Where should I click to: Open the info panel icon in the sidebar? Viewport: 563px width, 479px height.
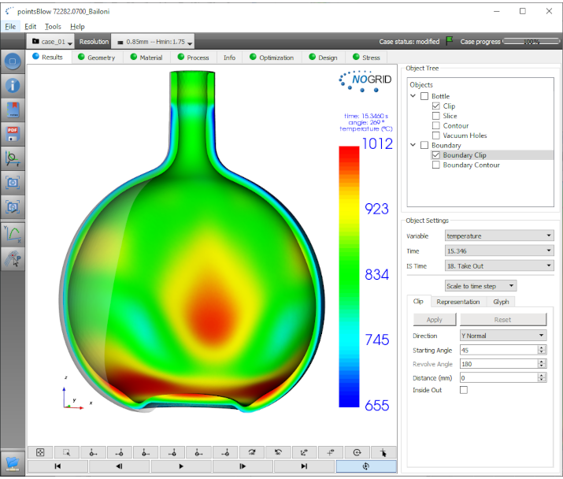13,86
